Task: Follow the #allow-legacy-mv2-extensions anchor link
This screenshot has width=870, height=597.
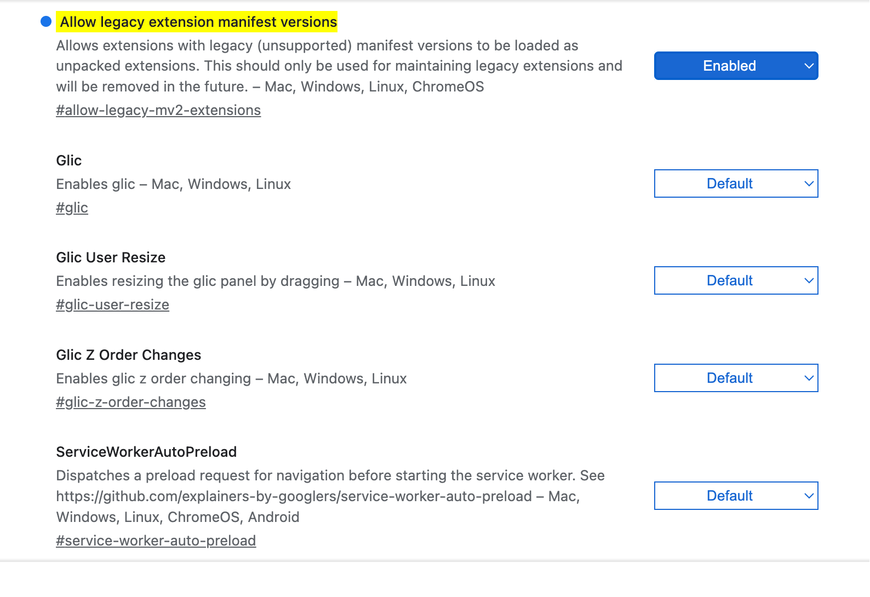Action: [158, 111]
